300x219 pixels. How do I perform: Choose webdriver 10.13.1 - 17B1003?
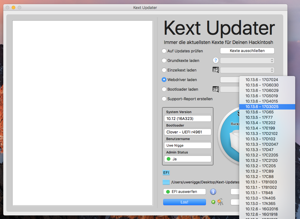267,182
